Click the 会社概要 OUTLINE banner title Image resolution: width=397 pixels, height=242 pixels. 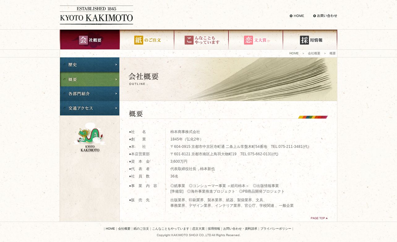[143, 78]
